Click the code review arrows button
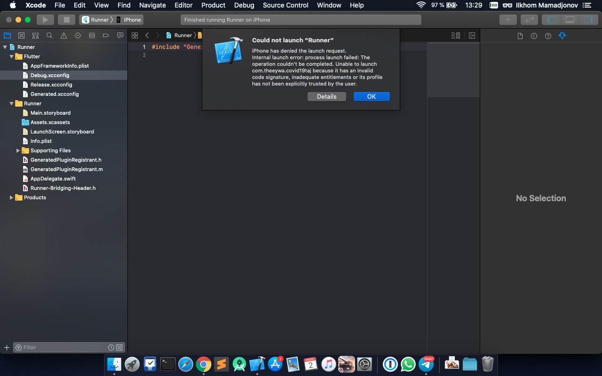Screen dimensions: 602x376 coord(529,20)
